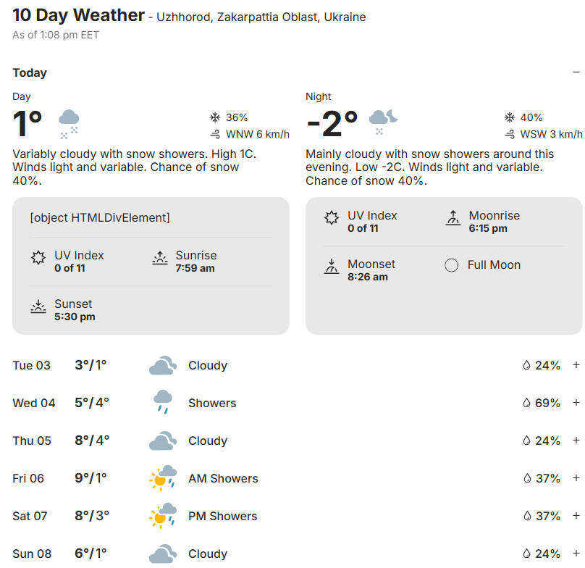Image resolution: width=585 pixels, height=568 pixels.
Task: Click the Thu 05 day label
Action: (32, 440)
